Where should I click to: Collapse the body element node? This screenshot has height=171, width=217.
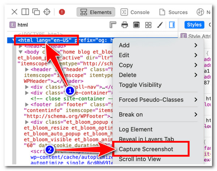[x=21, y=52]
